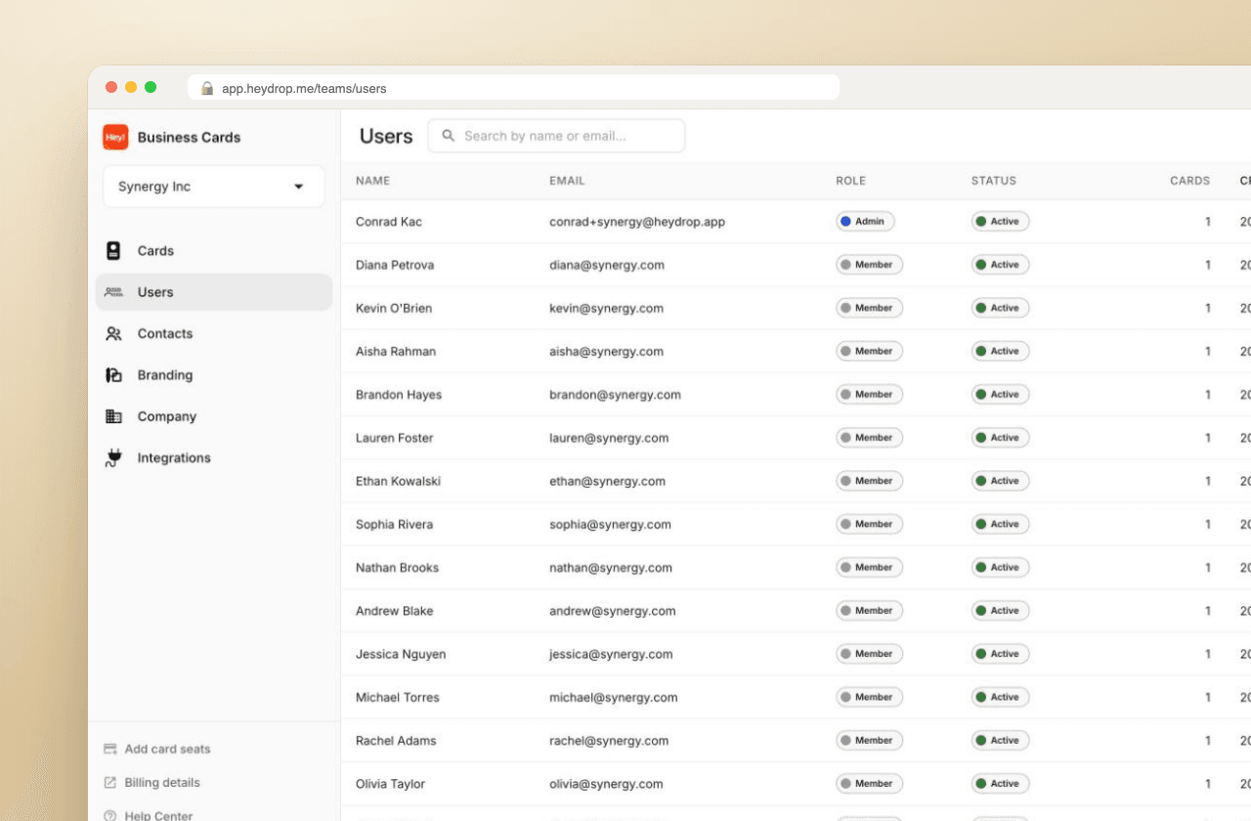Navigate to the Company page

214,416
